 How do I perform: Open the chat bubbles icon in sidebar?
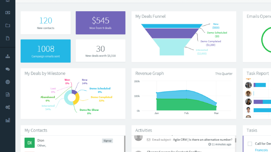(x=8, y=69)
